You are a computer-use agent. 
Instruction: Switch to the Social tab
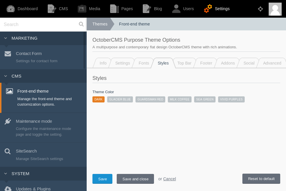click(x=249, y=63)
